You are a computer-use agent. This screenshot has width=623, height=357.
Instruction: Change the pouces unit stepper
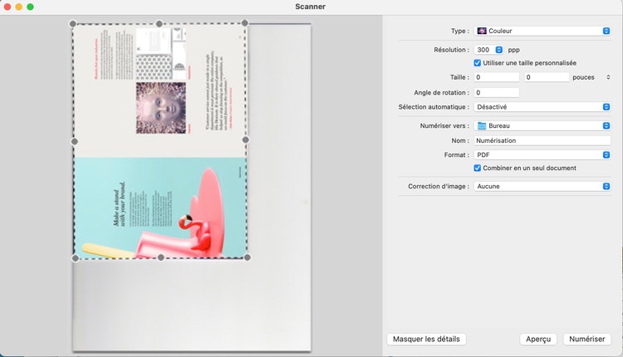608,77
